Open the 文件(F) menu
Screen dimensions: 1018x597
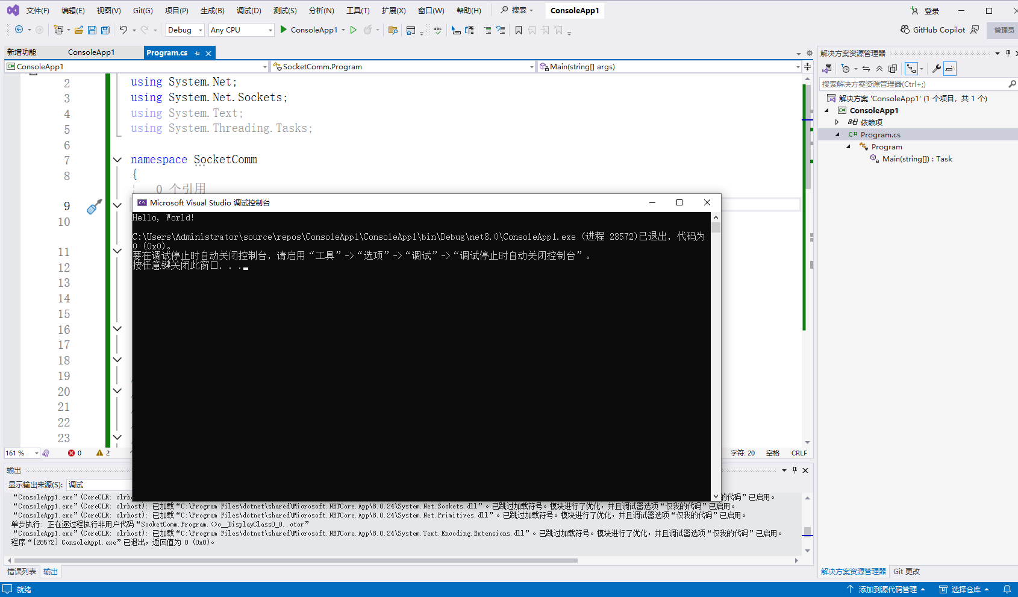pos(37,11)
